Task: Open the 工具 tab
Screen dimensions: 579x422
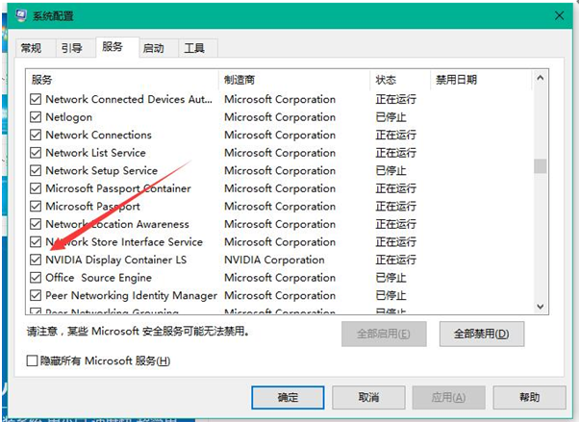Action: coord(194,48)
